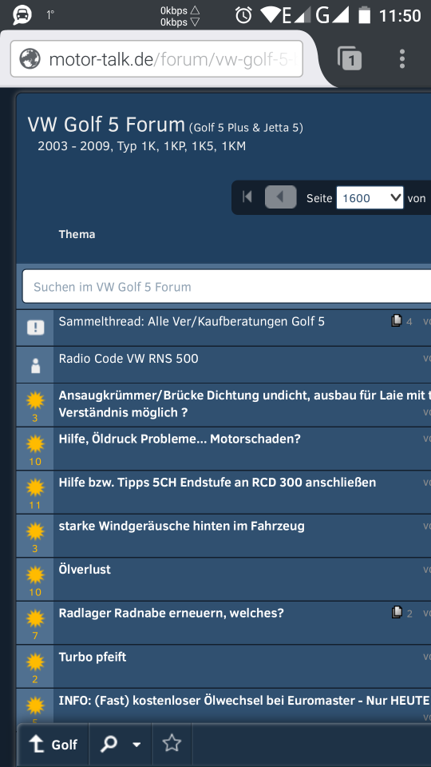Tap sun icon beside 'Hilfe, Öldruck Probleme' thread

35,444
